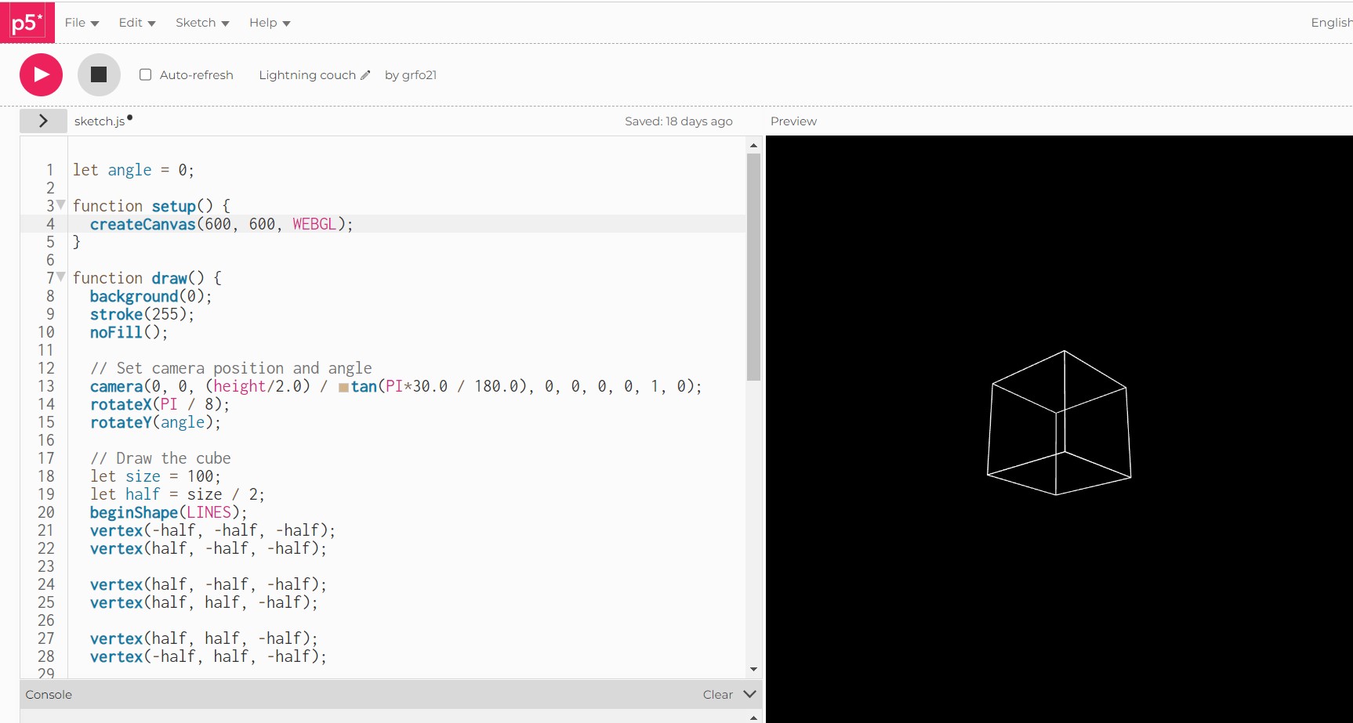1353x723 pixels.
Task: Click the editor scroll-up arrow
Action: [x=753, y=146]
